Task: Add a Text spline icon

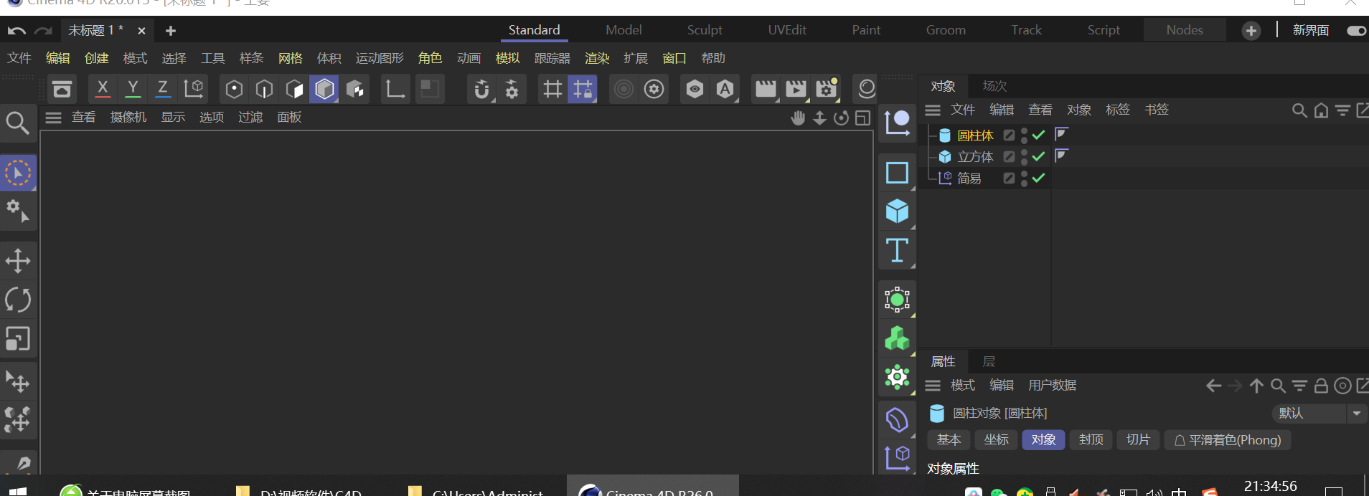Action: click(x=897, y=250)
